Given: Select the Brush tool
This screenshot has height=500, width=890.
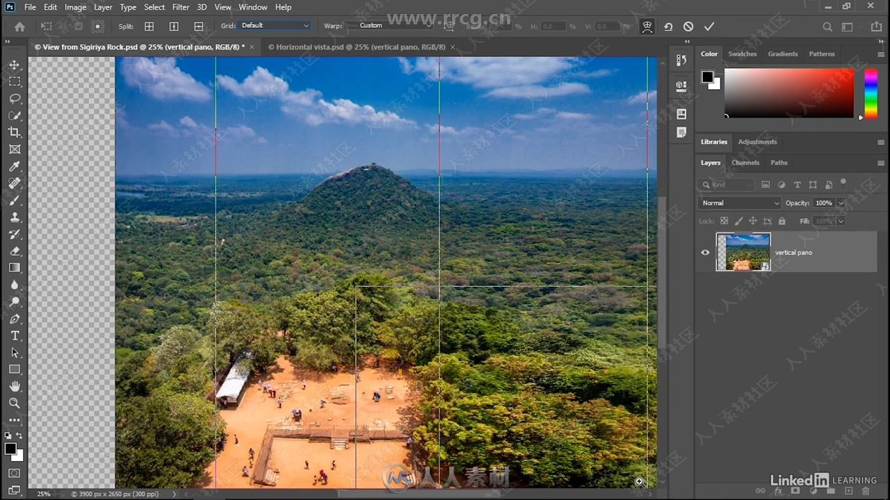Looking at the screenshot, I should 14,200.
